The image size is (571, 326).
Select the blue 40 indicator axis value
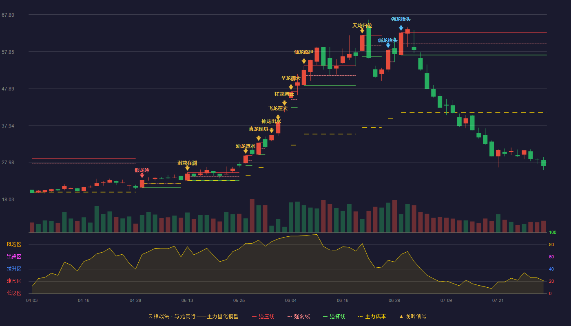551,269
